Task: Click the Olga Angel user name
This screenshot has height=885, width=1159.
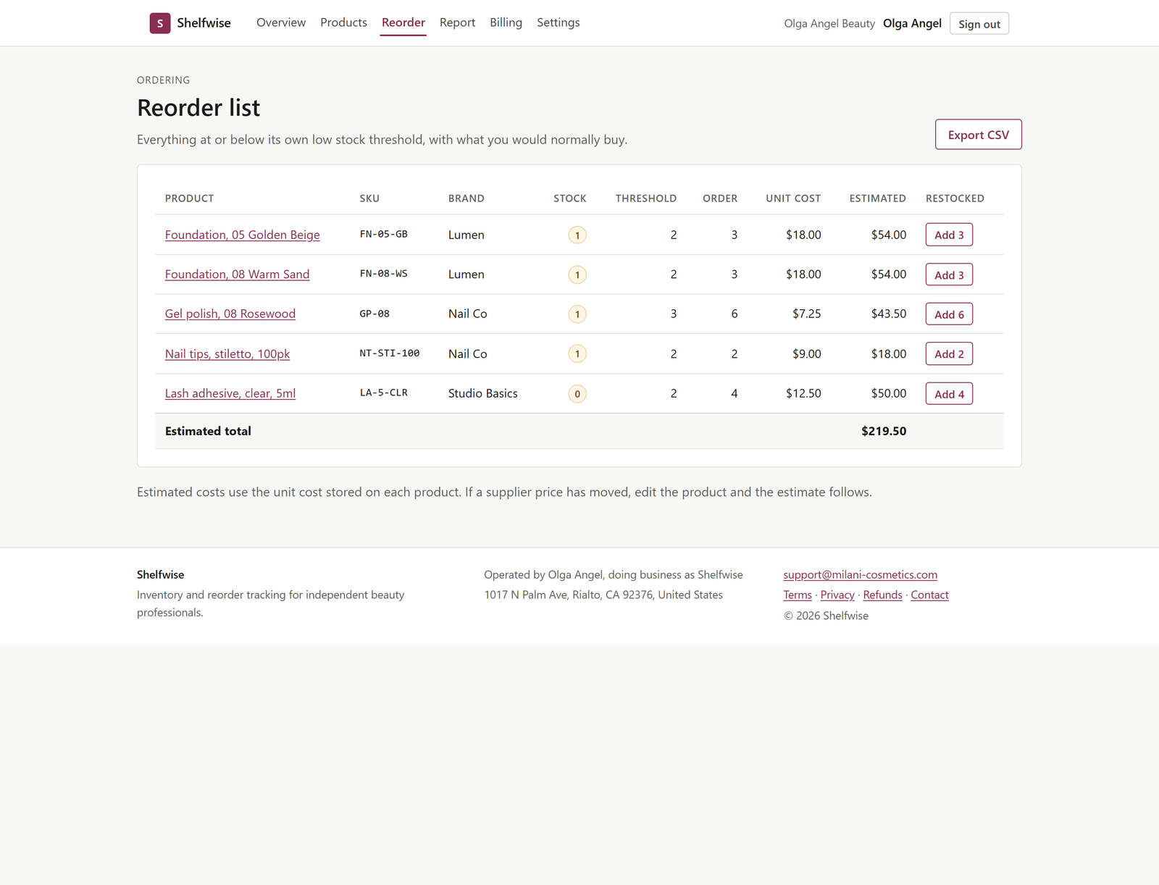Action: (x=912, y=23)
